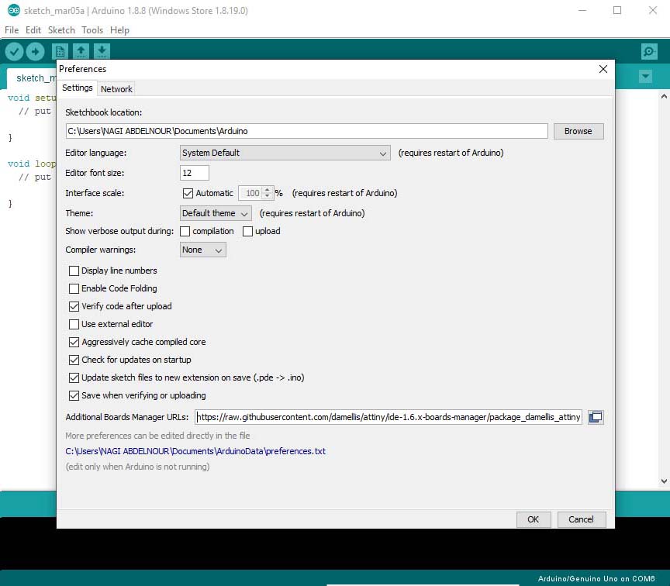The image size is (670, 586).
Task: Open the Compiler warnings dropdown
Action: click(202, 250)
